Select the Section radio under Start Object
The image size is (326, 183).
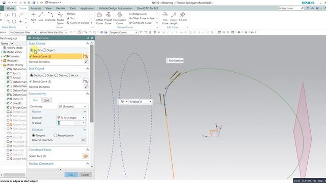pyautogui.click(x=32, y=50)
